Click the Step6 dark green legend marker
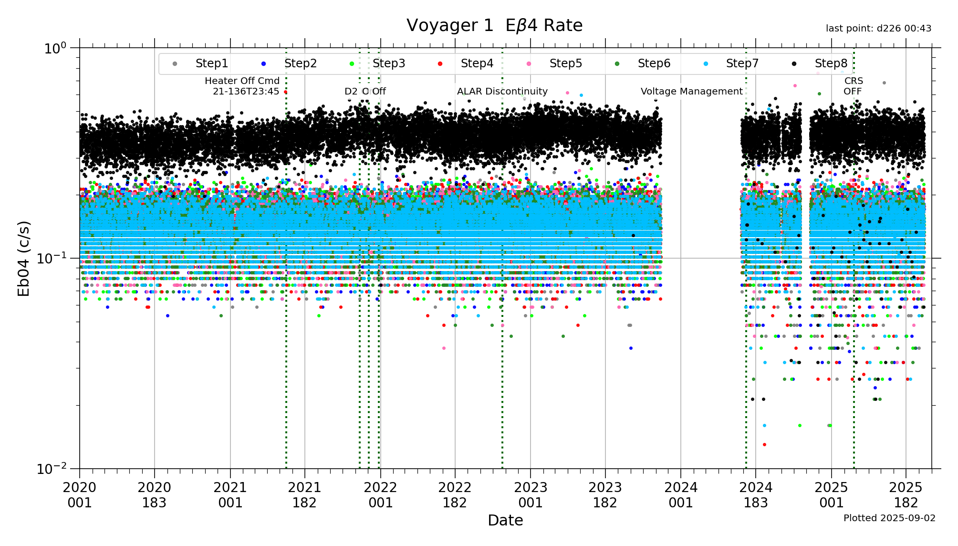958x546 pixels. click(617, 64)
